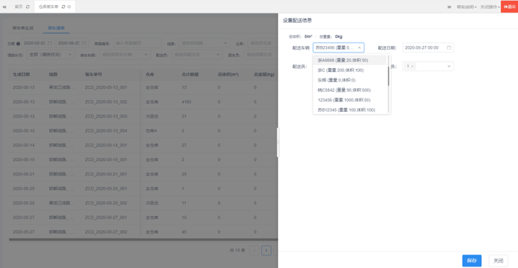Viewport: 518px width, 268px height.
Task: Click the double-arrow forward icon at top right
Action: tap(450, 7)
